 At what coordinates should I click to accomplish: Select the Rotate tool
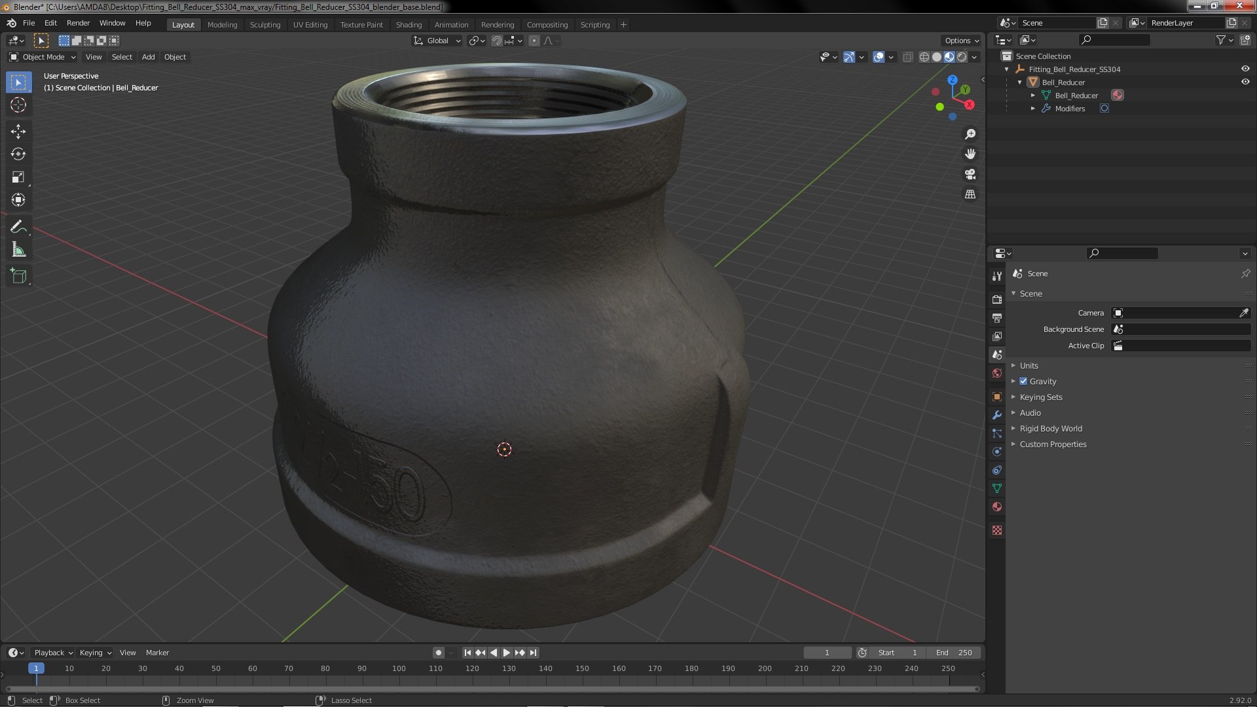[18, 154]
